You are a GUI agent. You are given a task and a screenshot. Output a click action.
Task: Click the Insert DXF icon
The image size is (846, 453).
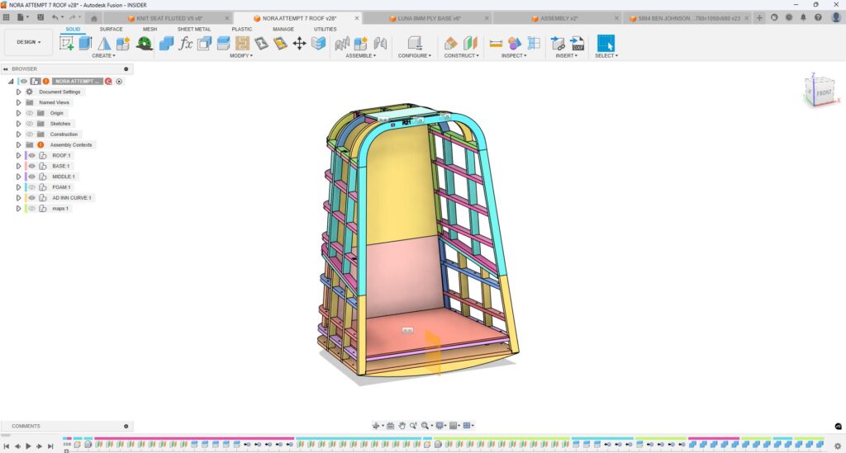click(x=577, y=43)
